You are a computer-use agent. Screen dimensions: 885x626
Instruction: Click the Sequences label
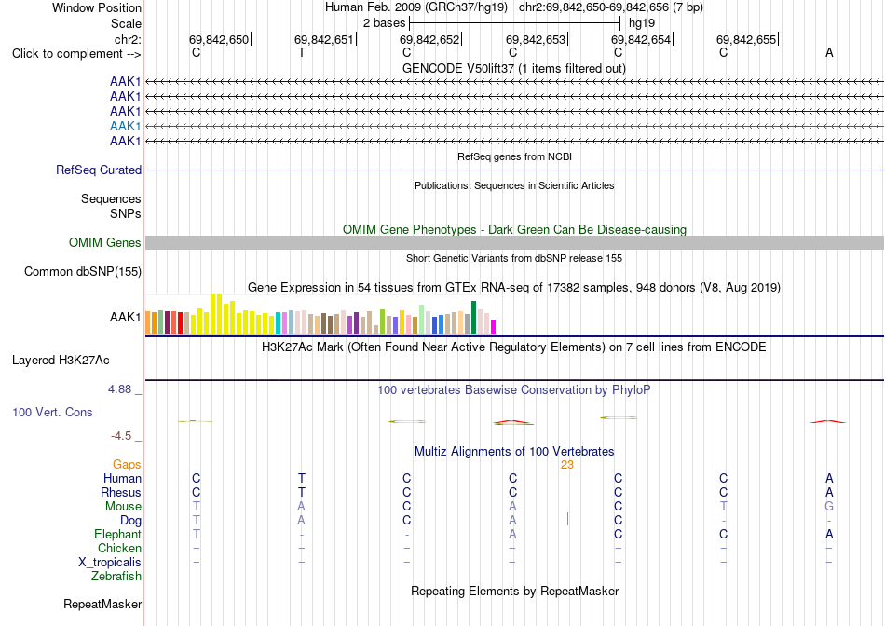(111, 198)
